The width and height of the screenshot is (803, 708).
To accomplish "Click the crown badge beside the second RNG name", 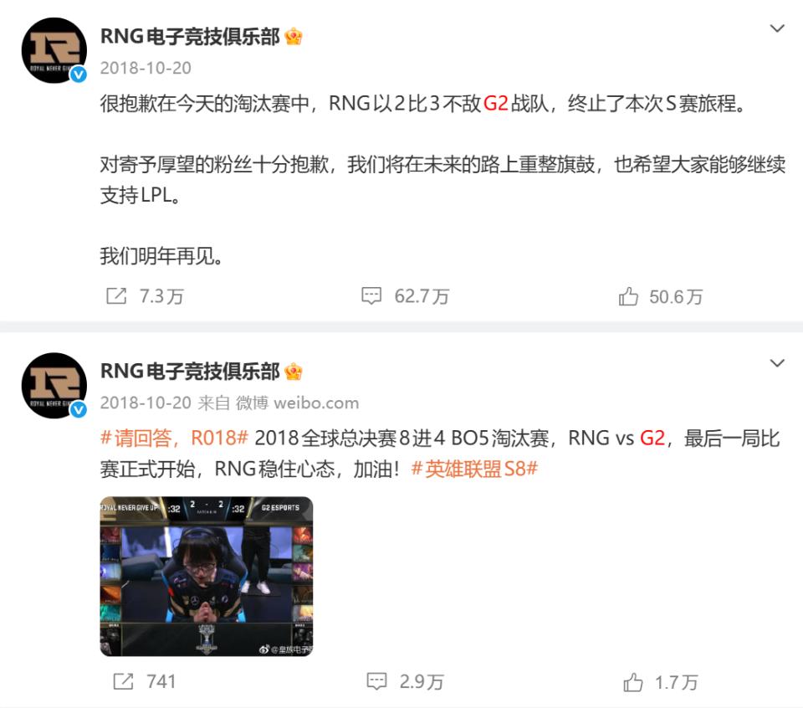I will tap(294, 372).
